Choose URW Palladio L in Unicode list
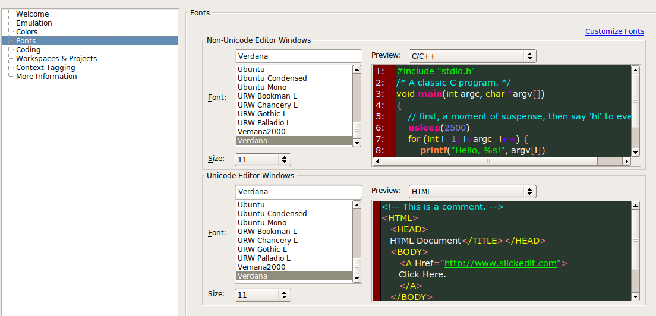Image resolution: width=656 pixels, height=316 pixels. [x=294, y=258]
